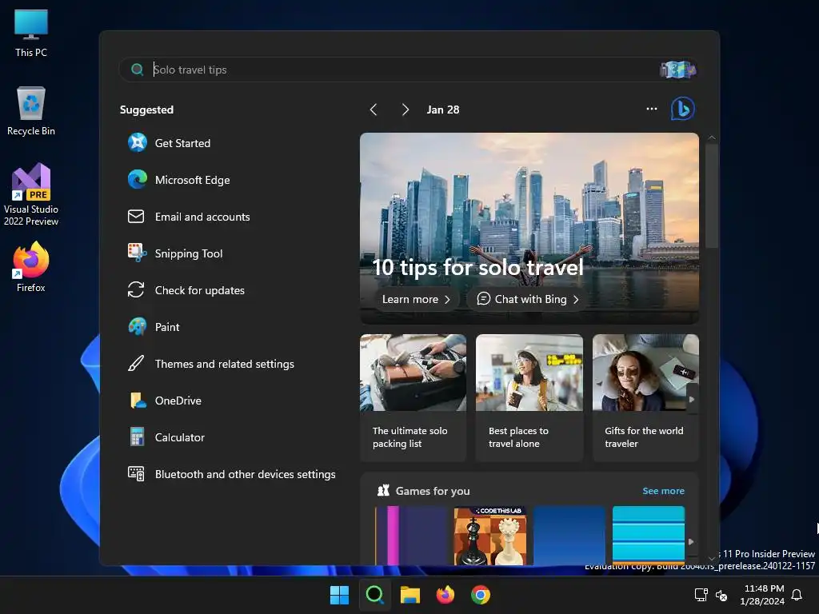Click the search panel vertical scrollbar
The height and width of the screenshot is (614, 819).
tap(711, 196)
